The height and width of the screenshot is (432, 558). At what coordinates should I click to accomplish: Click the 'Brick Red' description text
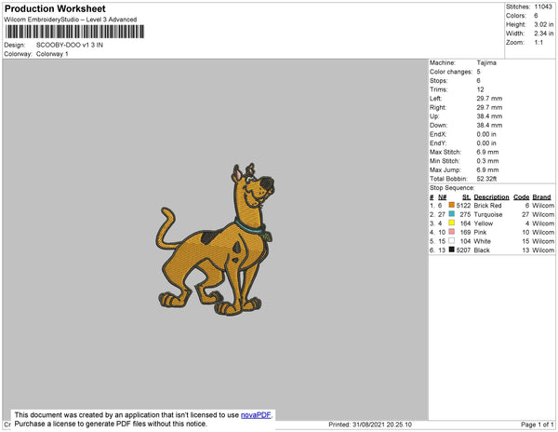488,206
